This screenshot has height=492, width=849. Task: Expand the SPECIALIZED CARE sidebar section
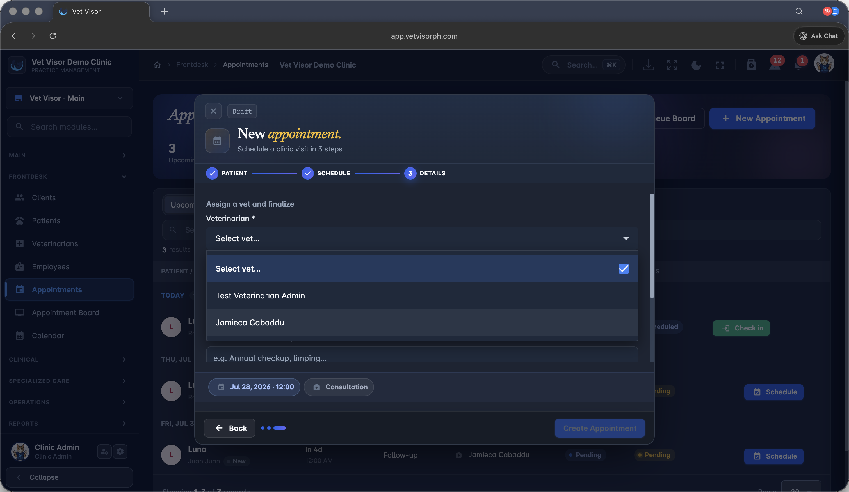tap(67, 381)
